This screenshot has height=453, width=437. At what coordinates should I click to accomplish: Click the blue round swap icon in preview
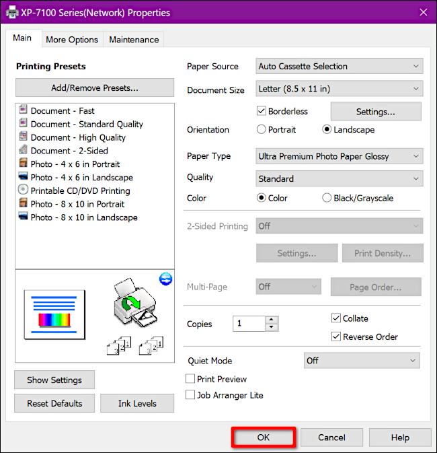click(x=165, y=279)
